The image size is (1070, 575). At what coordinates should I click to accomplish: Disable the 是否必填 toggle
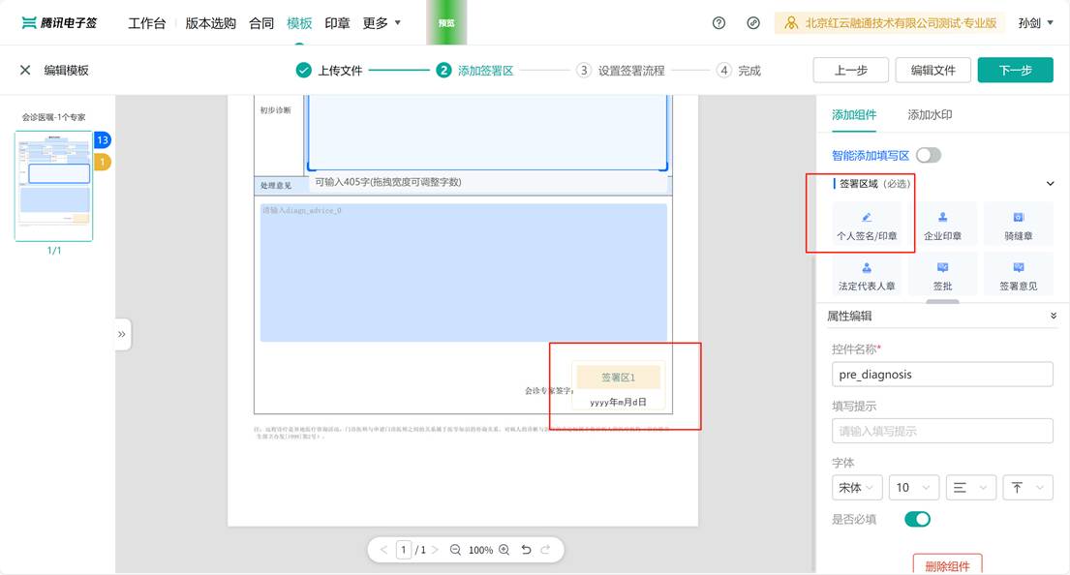pyautogui.click(x=916, y=520)
